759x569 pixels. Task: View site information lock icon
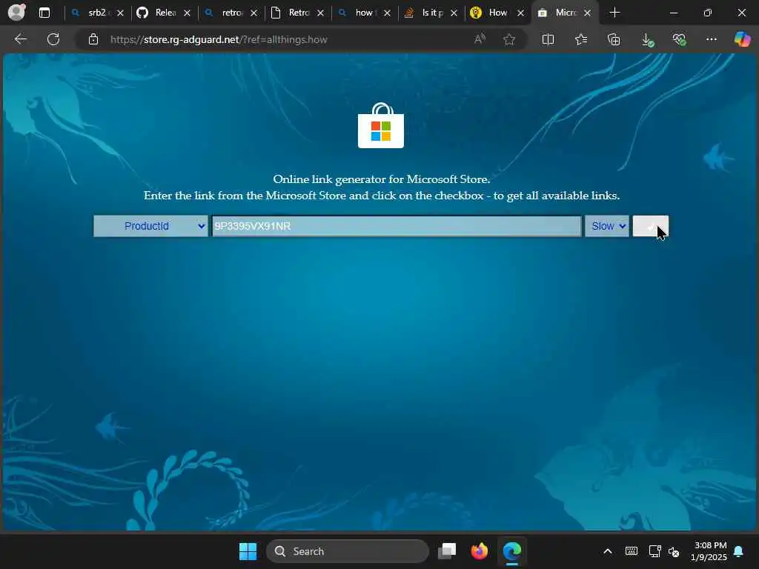tap(93, 39)
